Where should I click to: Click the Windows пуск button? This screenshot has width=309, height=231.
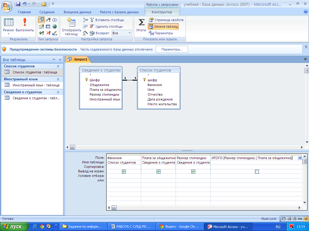pos(14,227)
